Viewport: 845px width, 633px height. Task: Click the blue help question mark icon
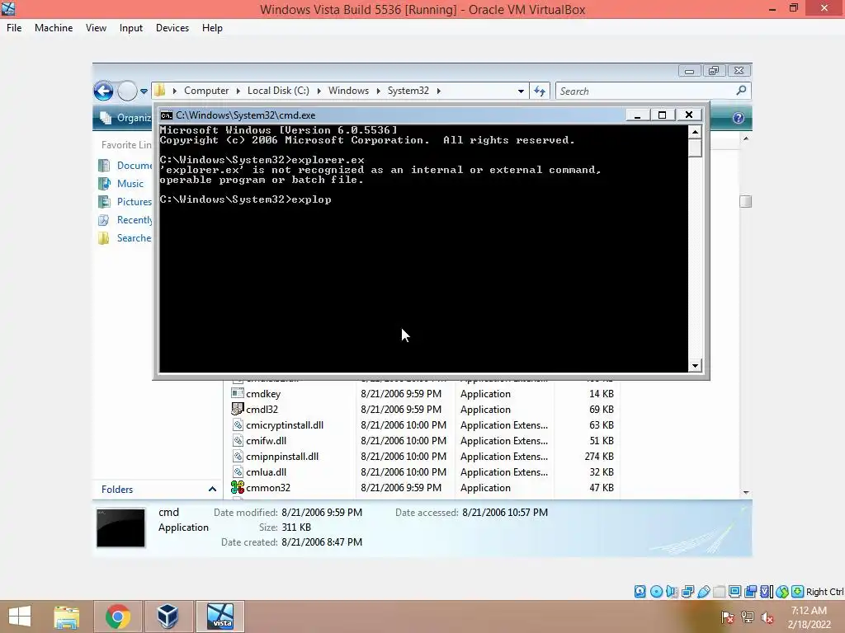739,118
